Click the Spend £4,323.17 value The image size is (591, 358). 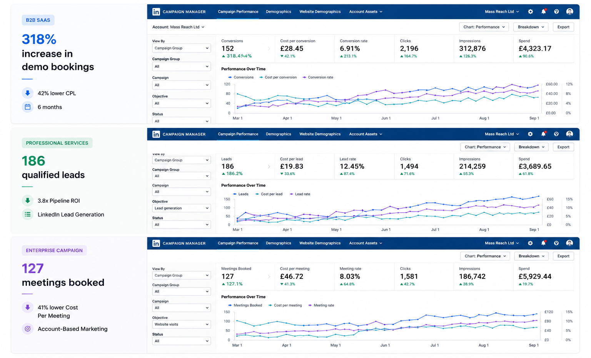pos(535,49)
